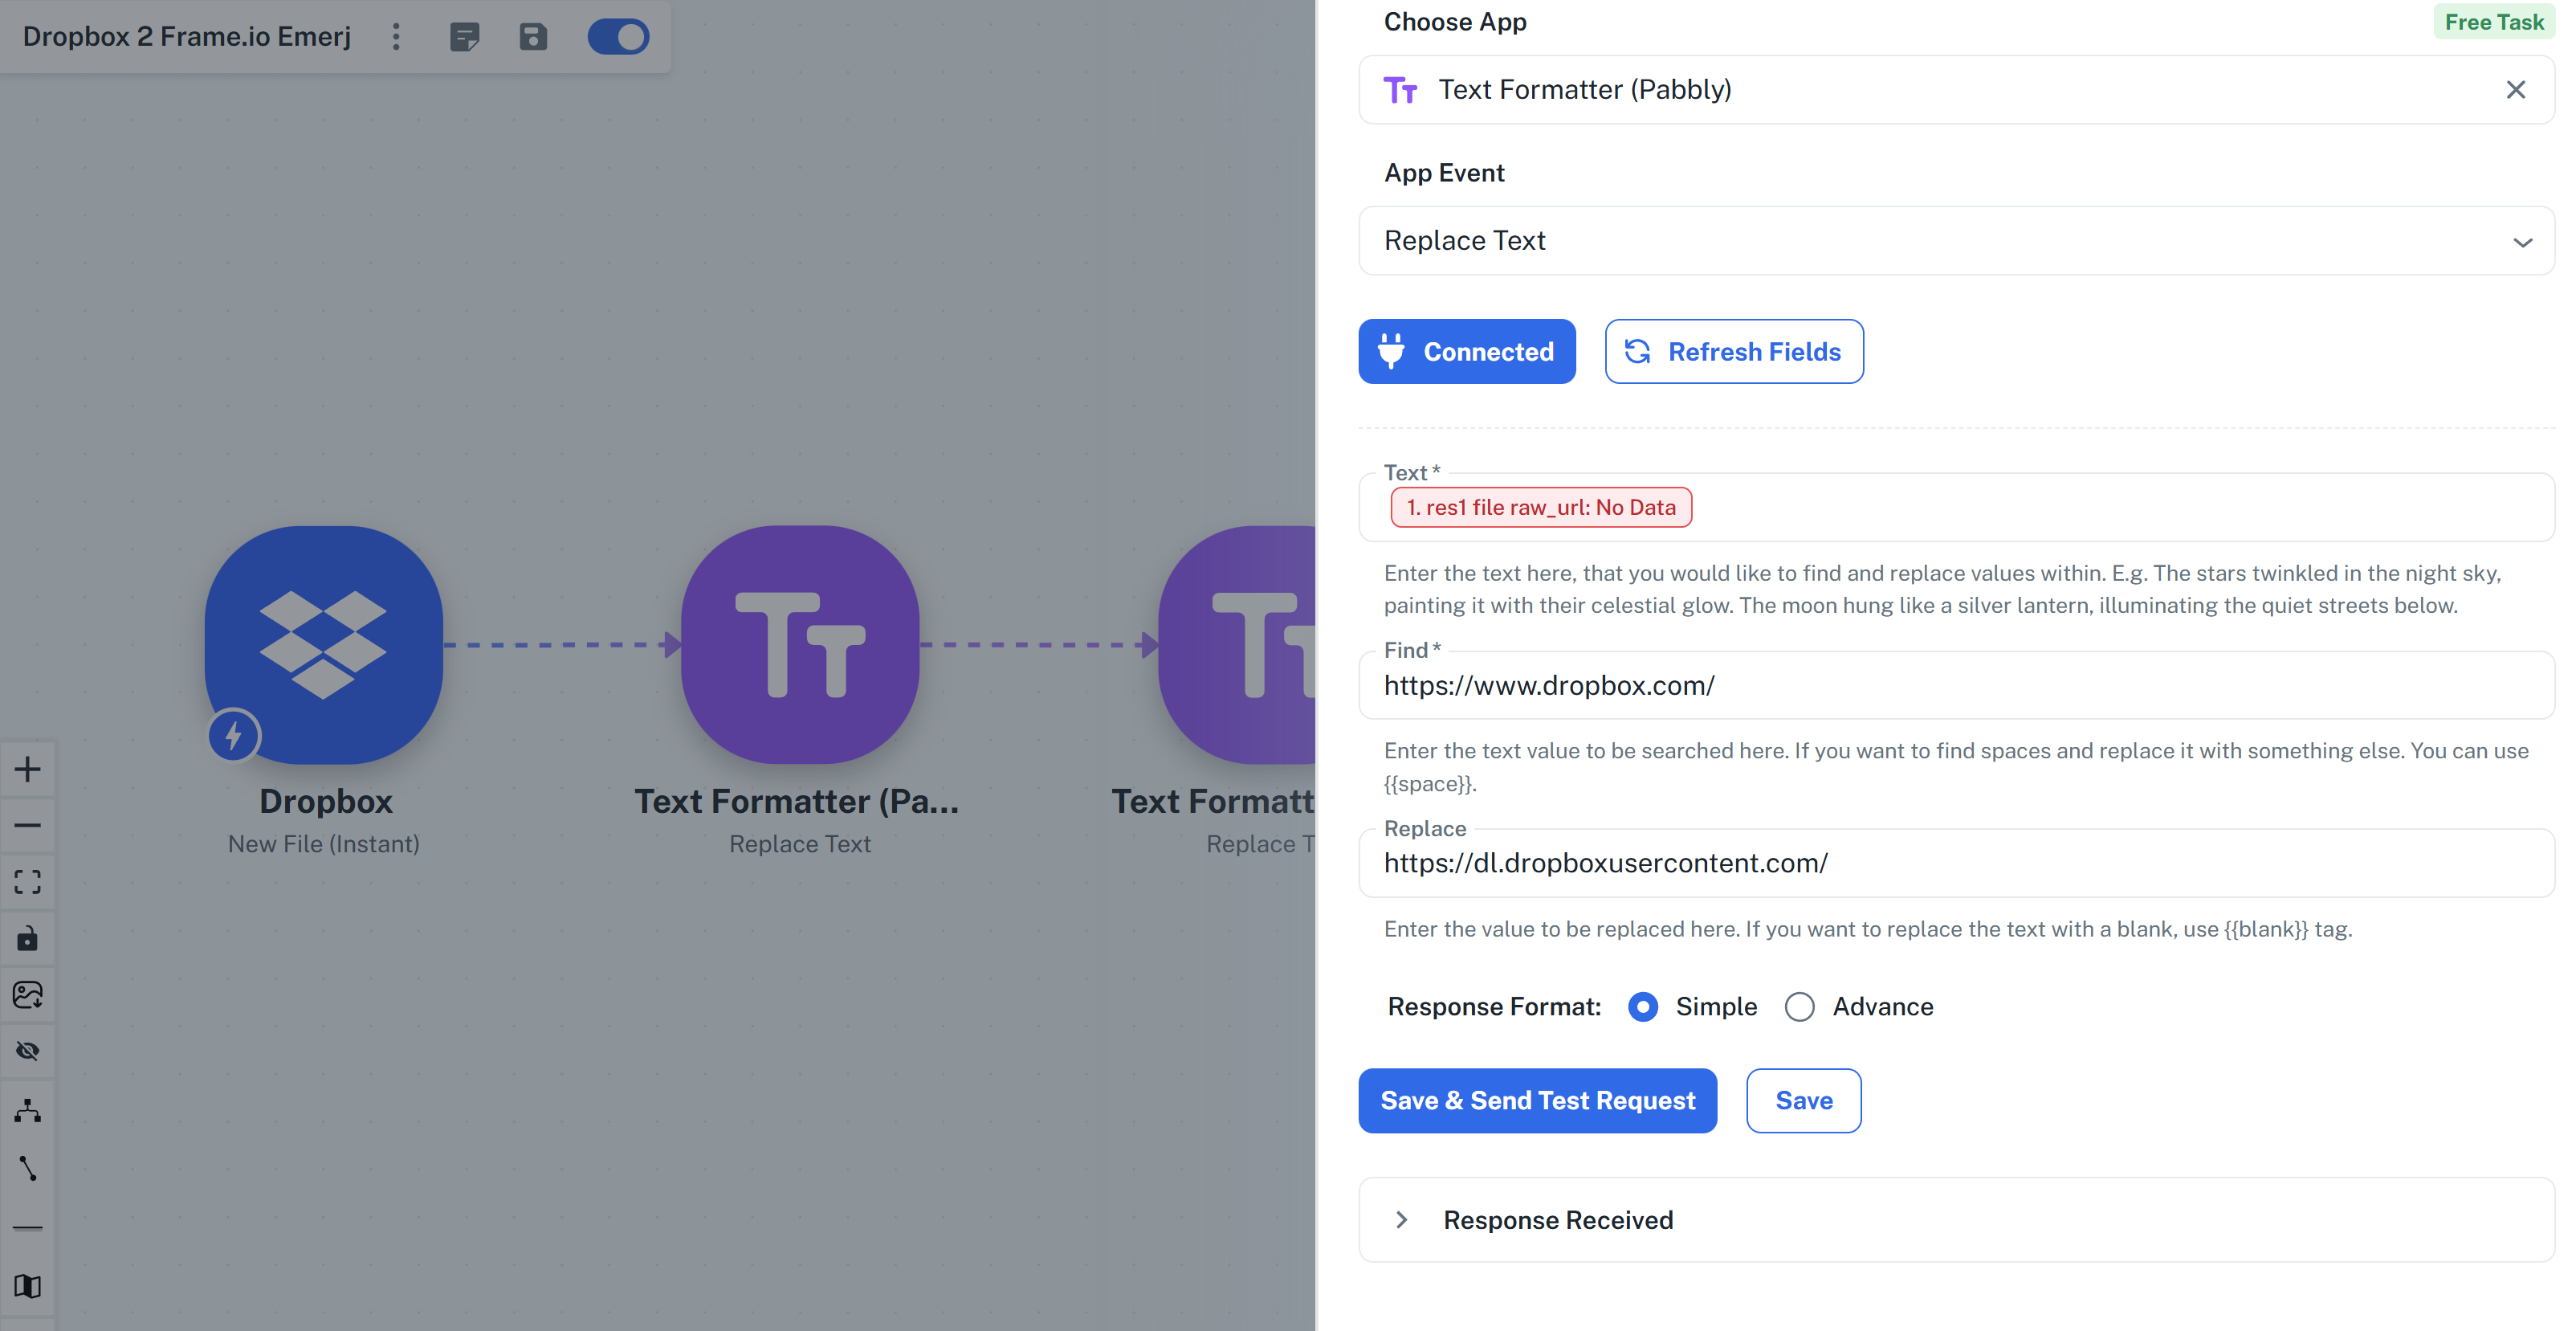Clear the Text Formatter app selection
2576x1331 pixels.
point(2515,90)
